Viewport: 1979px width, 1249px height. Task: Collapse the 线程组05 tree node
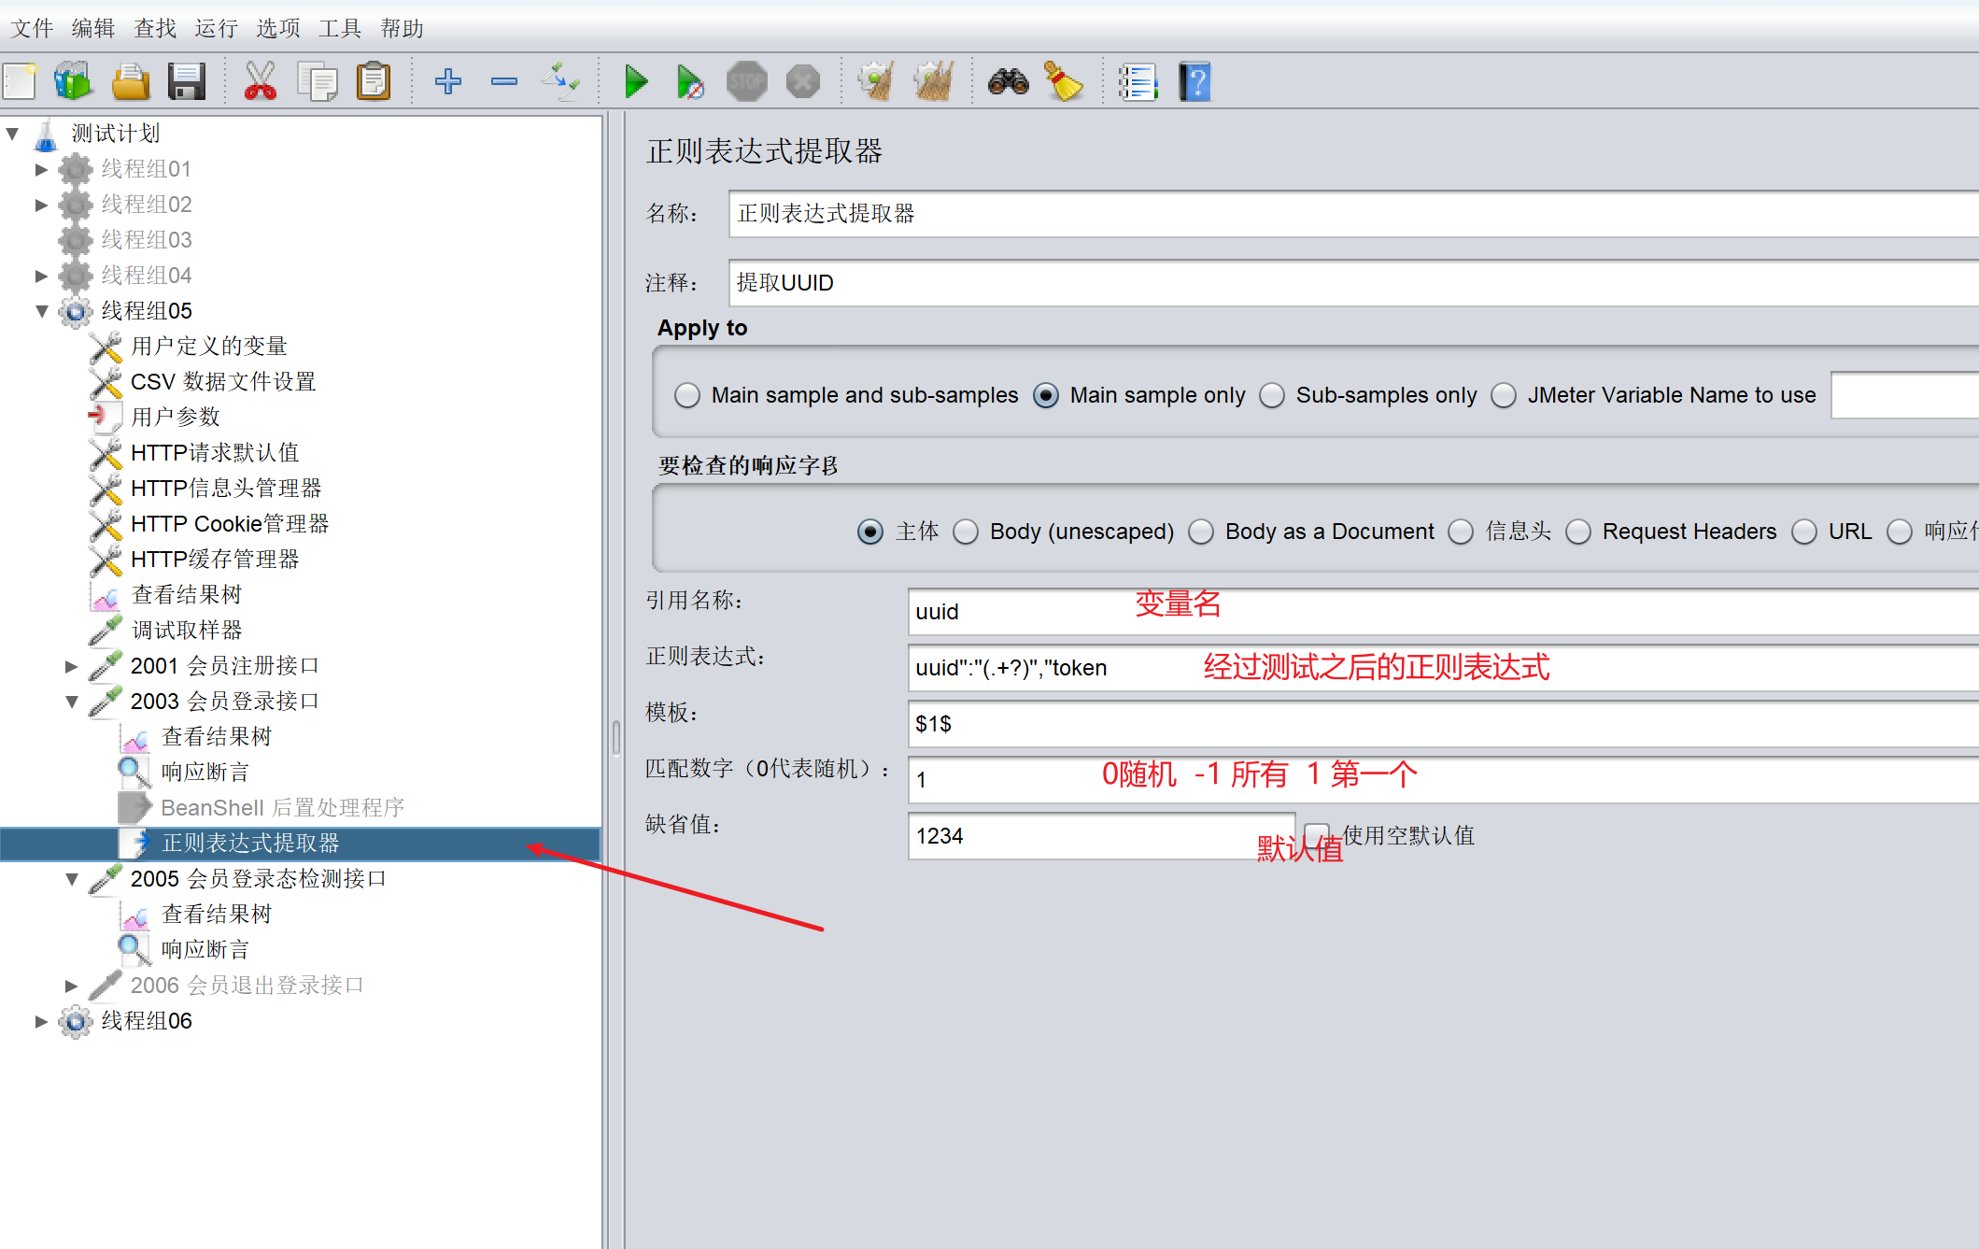tap(42, 311)
